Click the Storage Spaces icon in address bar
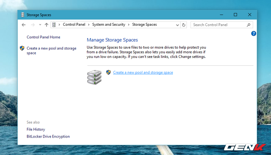Viewport: 271px width, 155px height. (54, 25)
